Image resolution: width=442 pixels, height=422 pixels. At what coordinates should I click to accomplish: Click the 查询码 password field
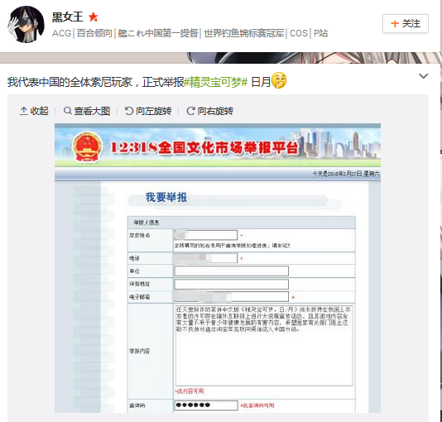[206, 405]
